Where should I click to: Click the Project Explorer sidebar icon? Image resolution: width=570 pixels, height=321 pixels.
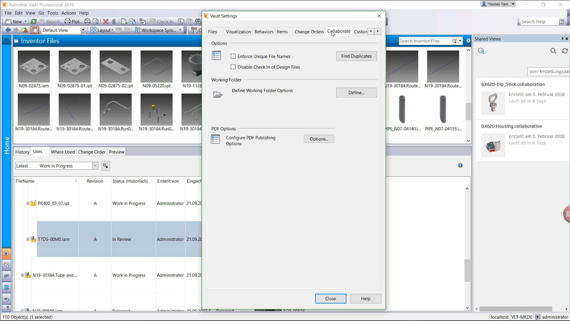click(x=6, y=265)
